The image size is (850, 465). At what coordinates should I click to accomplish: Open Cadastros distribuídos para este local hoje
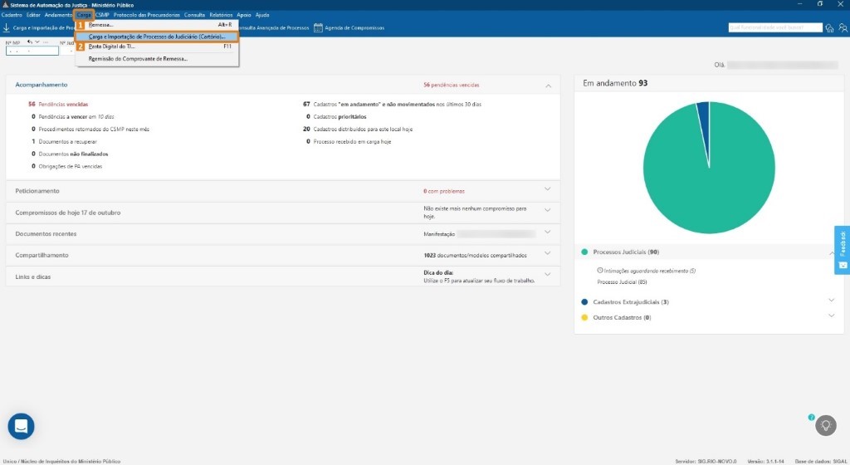[x=358, y=129]
